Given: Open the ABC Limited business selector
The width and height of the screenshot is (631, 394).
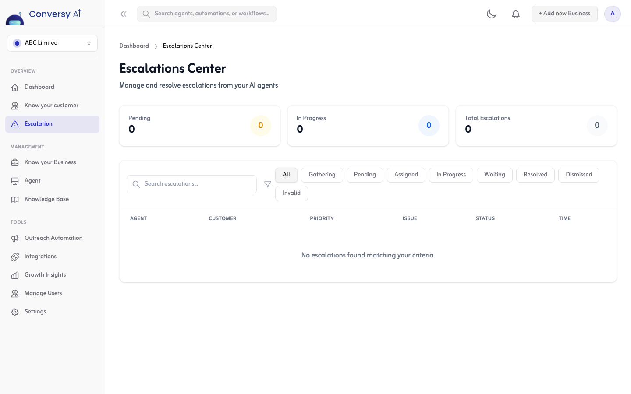Looking at the screenshot, I should (x=52, y=43).
